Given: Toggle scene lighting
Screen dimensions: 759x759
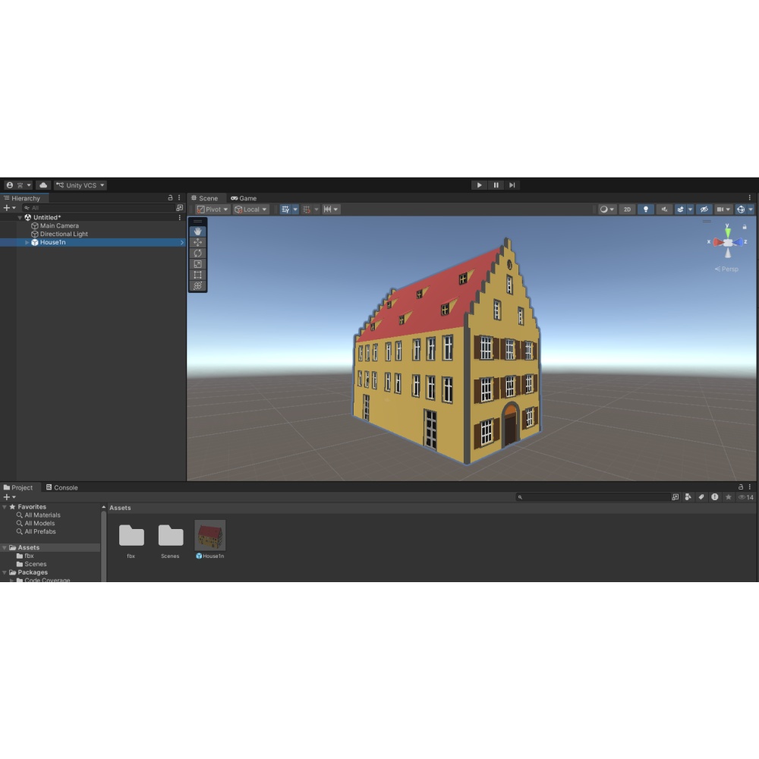Looking at the screenshot, I should coord(645,209).
